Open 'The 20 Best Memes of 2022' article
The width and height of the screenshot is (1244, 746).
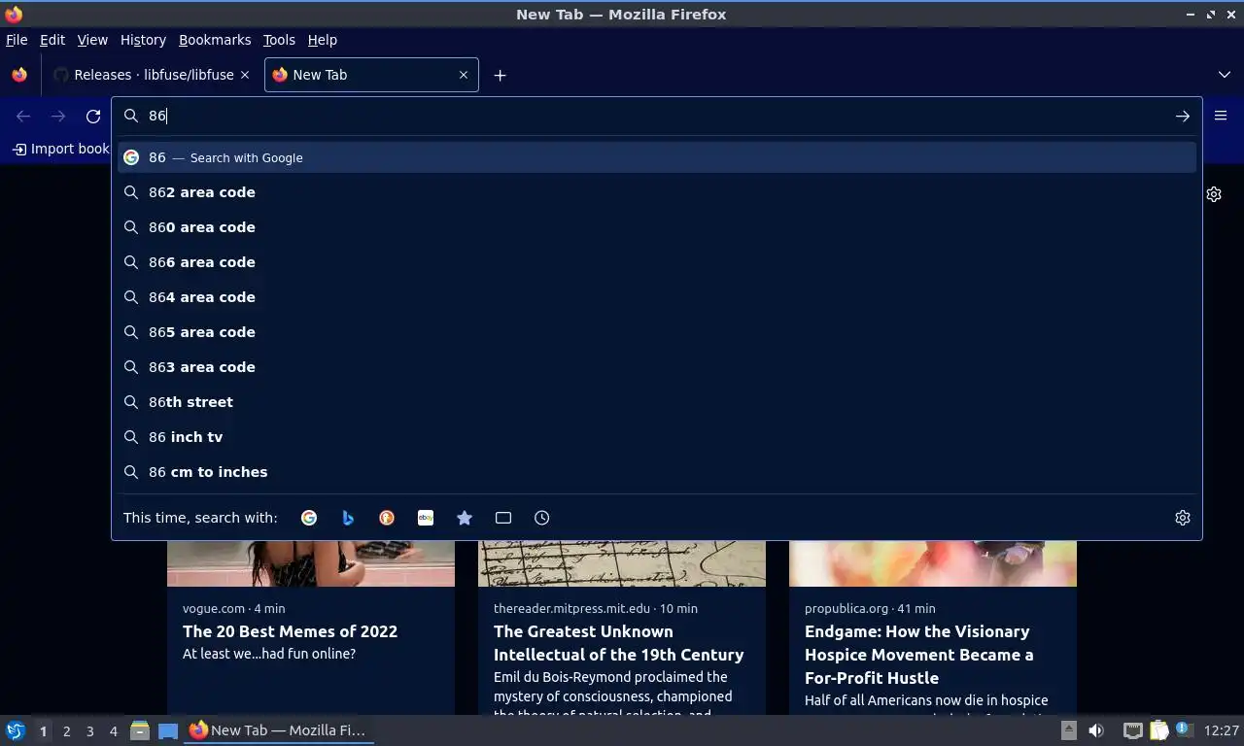[290, 631]
